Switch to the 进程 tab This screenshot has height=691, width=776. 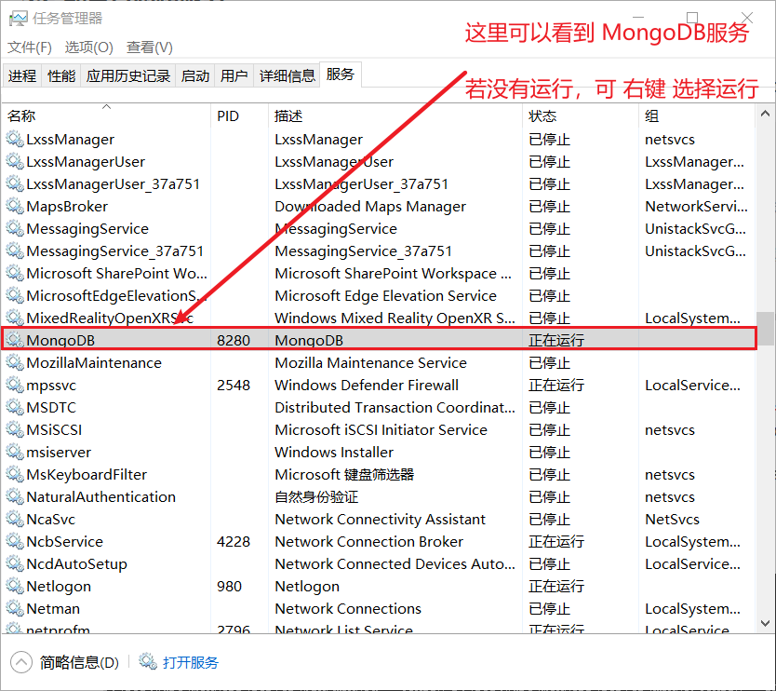(23, 75)
